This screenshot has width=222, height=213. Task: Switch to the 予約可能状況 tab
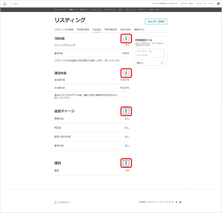coord(111,29)
